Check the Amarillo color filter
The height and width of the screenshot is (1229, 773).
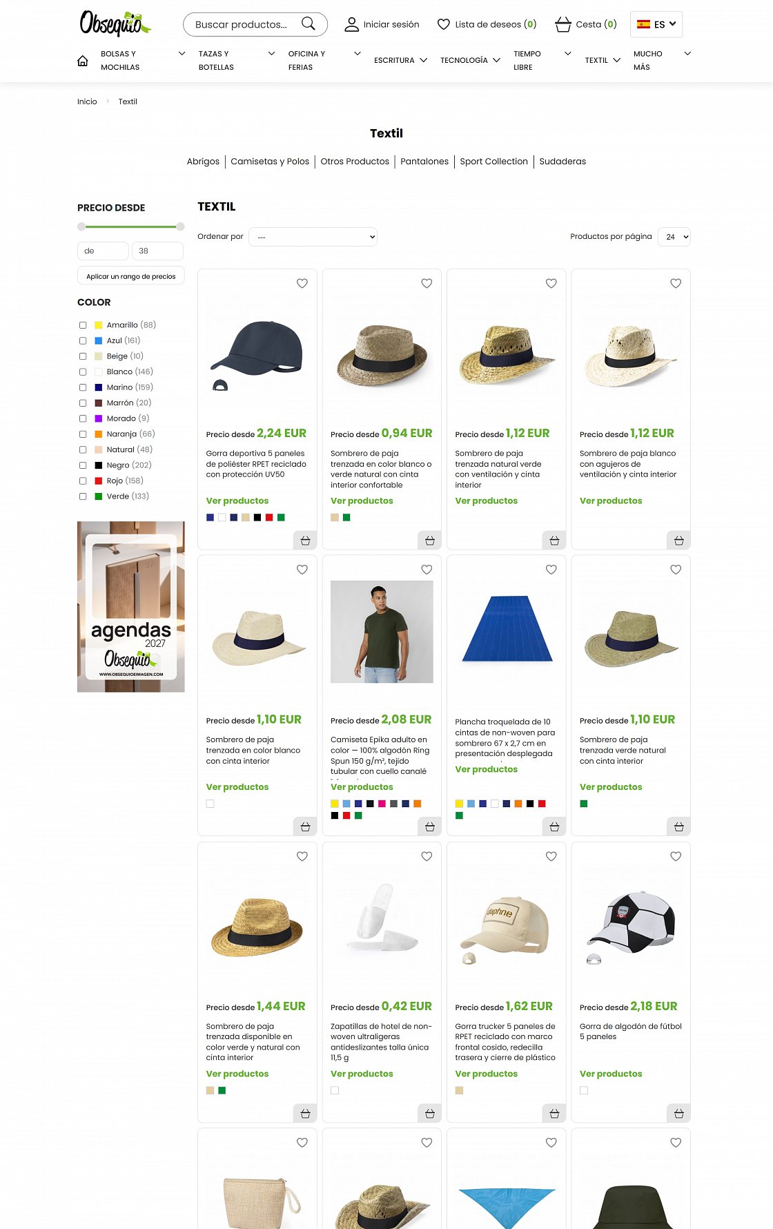point(83,325)
